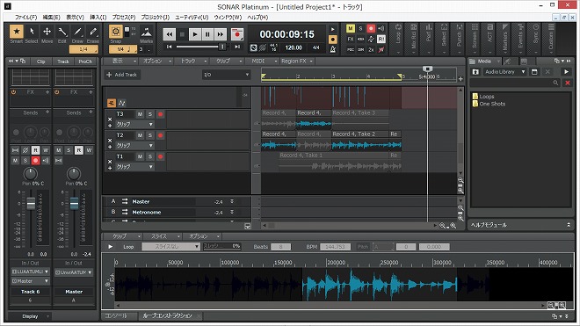
Task: Mute track T2
Action: [x=140, y=135]
